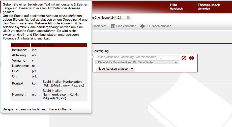This screenshot has height=127, width=232.
Task: Click the partially hidden speichern button
Action: (x=100, y=26)
